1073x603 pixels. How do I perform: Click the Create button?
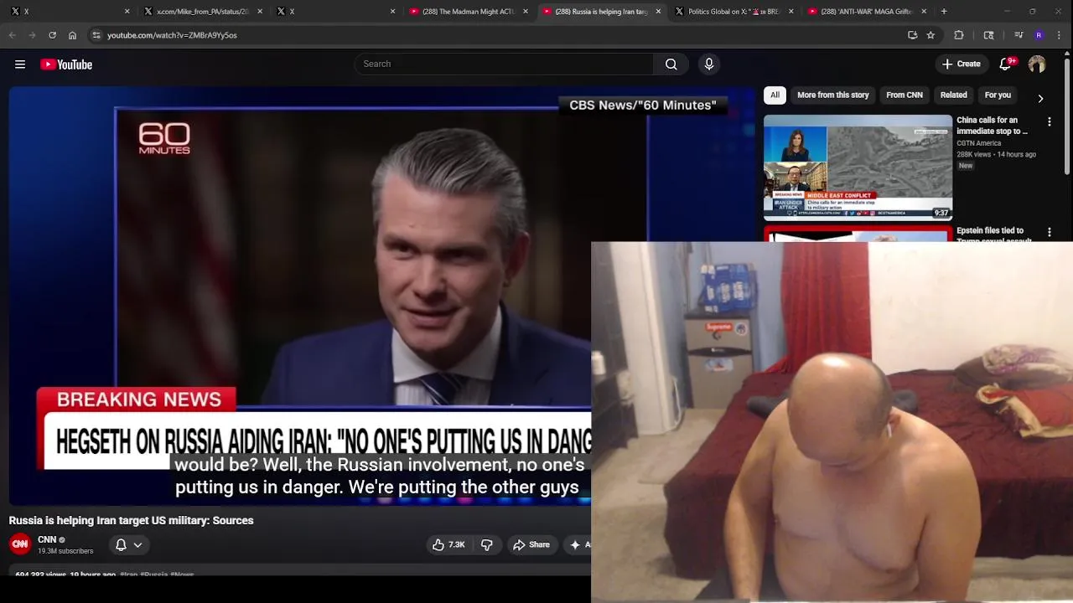click(961, 64)
